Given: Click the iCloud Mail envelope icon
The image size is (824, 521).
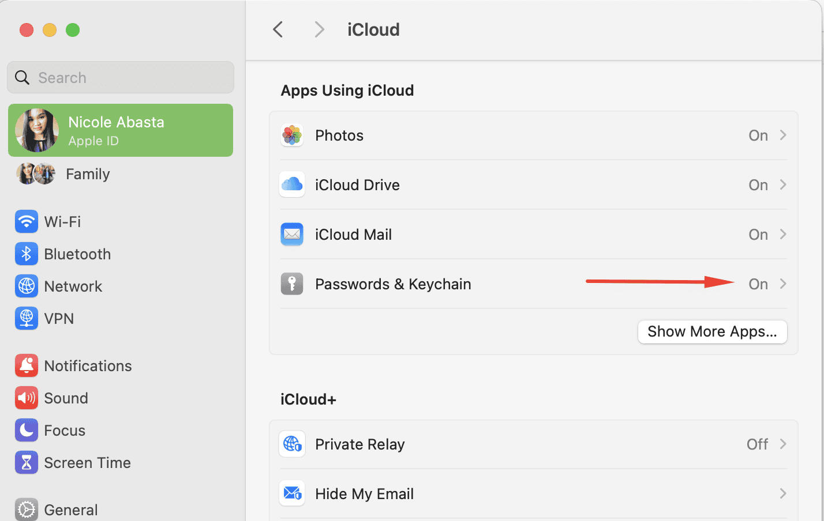Looking at the screenshot, I should pyautogui.click(x=292, y=235).
